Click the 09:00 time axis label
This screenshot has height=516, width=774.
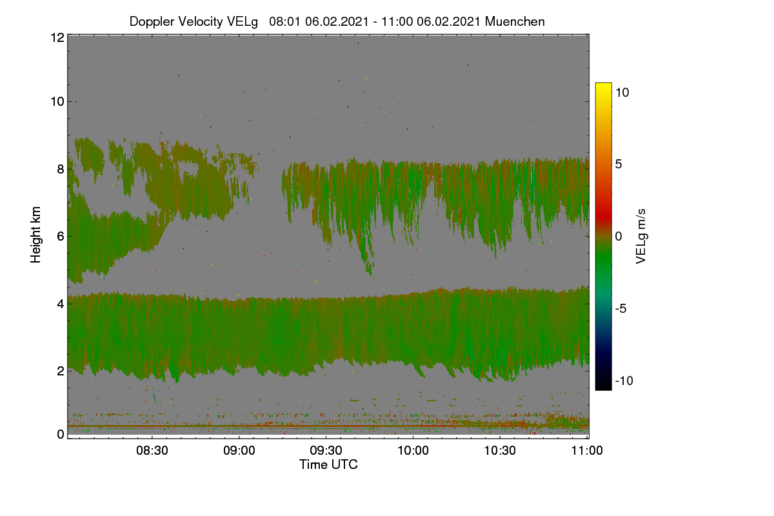[239, 451]
